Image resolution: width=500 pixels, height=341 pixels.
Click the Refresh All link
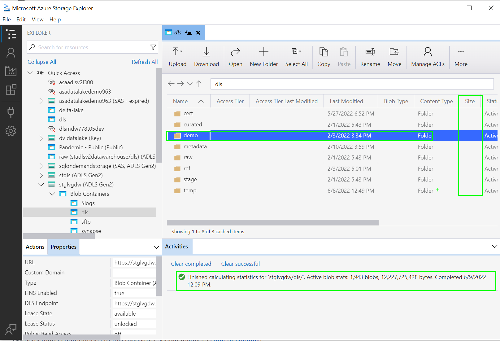coord(145,62)
